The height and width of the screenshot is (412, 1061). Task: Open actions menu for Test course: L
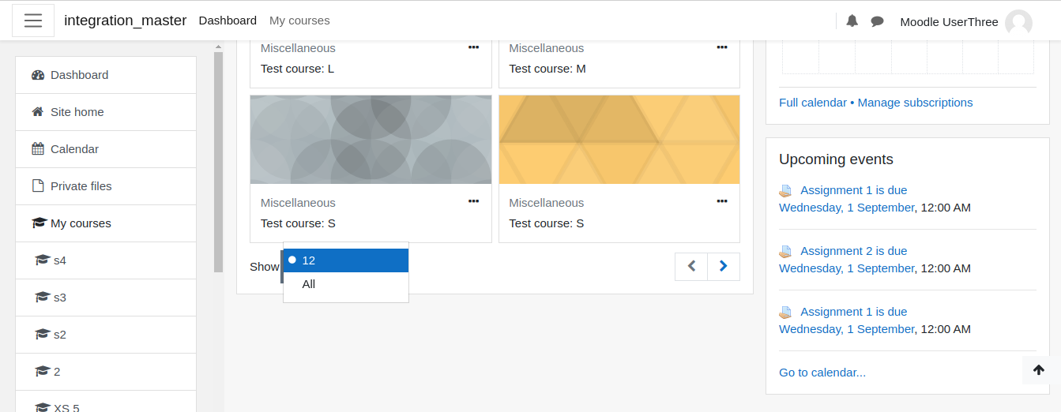click(473, 47)
